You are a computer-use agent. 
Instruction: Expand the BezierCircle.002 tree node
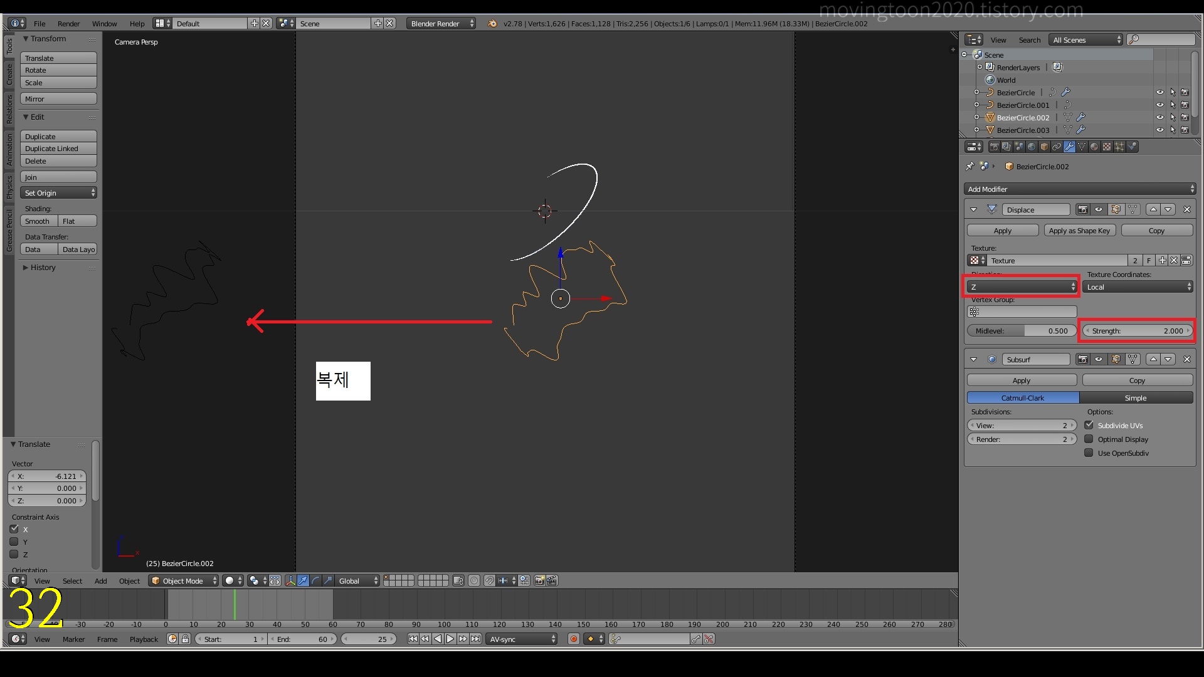pos(976,117)
